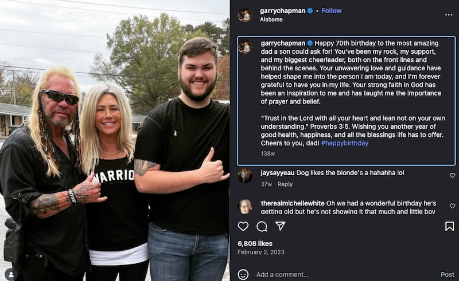Click the Add a comment field
This screenshot has width=459, height=281.
[345, 275]
